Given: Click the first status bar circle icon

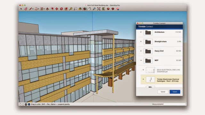Looking at the screenshot, I should [20, 104].
